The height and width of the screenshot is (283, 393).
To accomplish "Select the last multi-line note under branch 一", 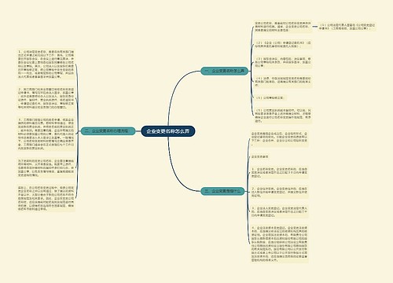I will click(x=283, y=116).
